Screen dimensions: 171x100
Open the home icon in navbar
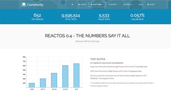tap(72, 5)
